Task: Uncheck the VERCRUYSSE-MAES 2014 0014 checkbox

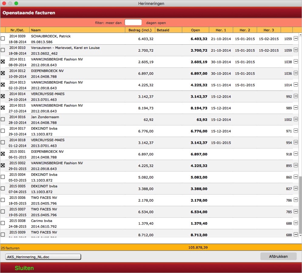Action: [x=3, y=96]
